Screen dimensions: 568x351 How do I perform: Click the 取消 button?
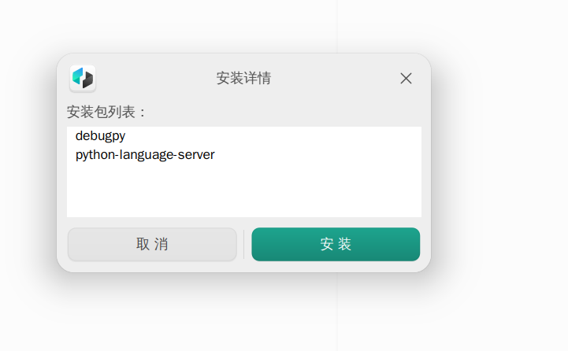click(x=152, y=244)
